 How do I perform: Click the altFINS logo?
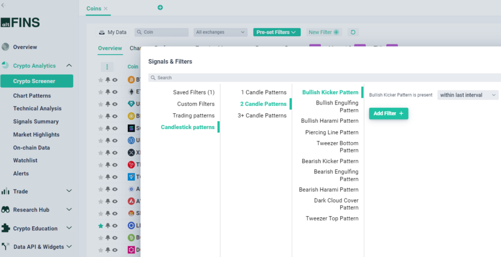[x=20, y=23]
